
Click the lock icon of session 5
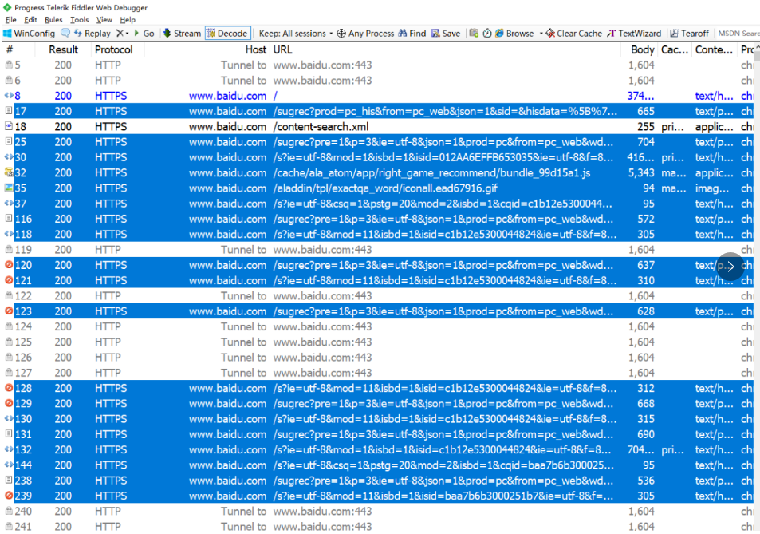tap(9, 65)
